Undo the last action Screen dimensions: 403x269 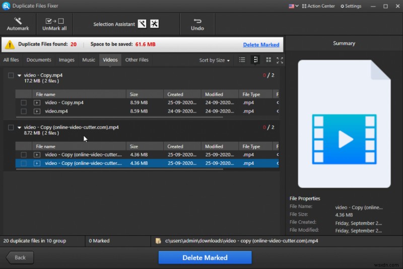coord(197,22)
